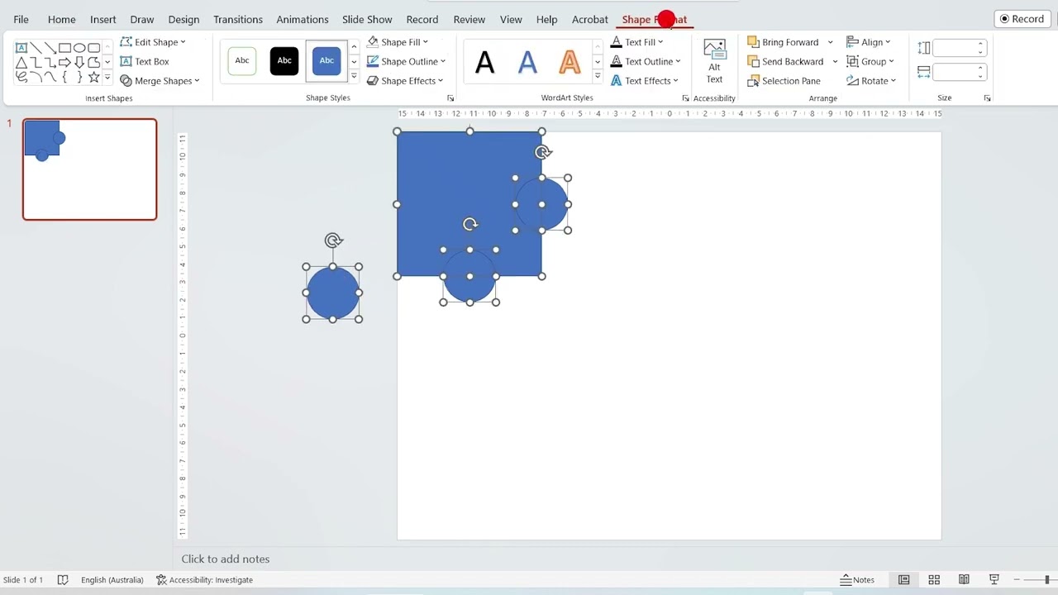Select the text box shape in shapes gallery
Screen dimensions: 1058x595
pyautogui.click(x=21, y=48)
